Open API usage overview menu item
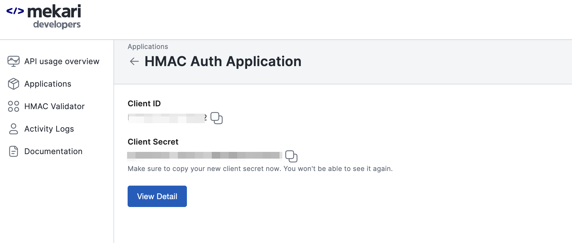Image resolution: width=572 pixels, height=243 pixels. [62, 61]
